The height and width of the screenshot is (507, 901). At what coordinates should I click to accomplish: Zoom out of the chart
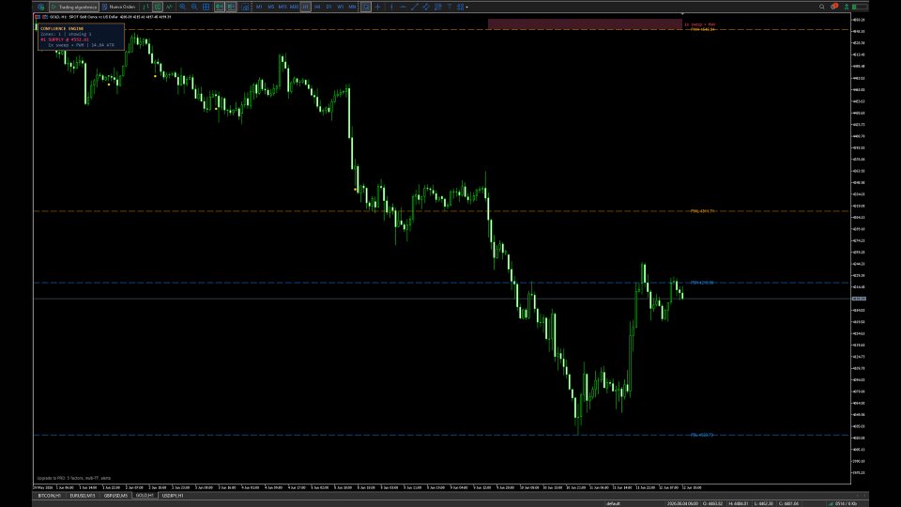(x=194, y=7)
